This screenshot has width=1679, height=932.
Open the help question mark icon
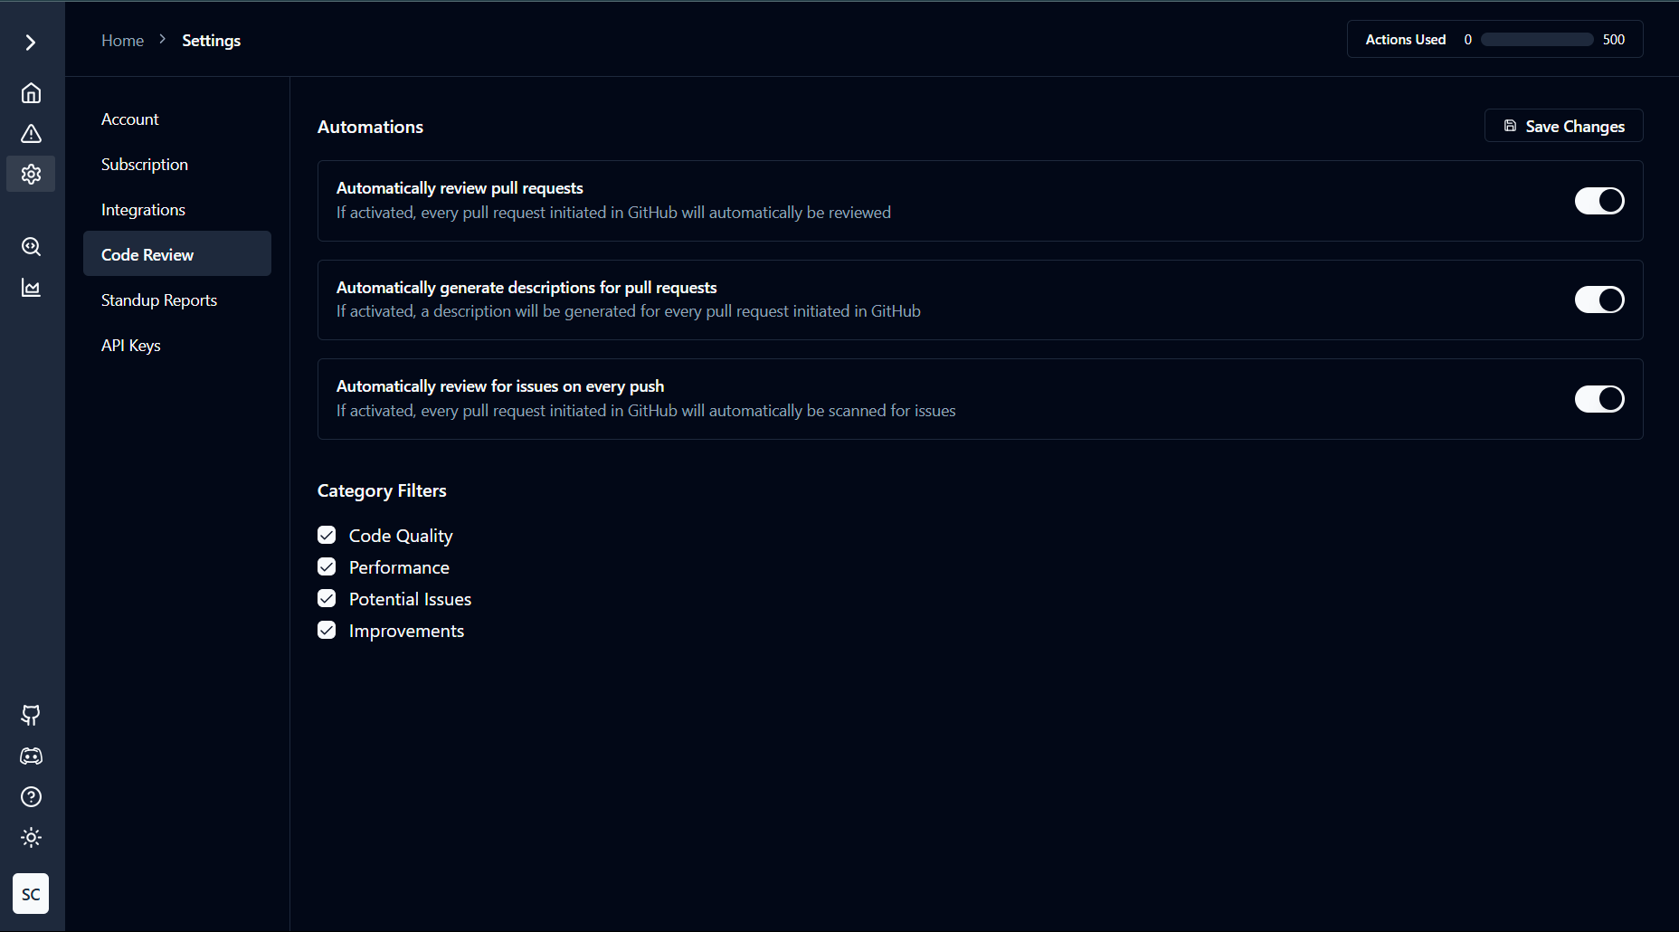pyautogui.click(x=31, y=797)
